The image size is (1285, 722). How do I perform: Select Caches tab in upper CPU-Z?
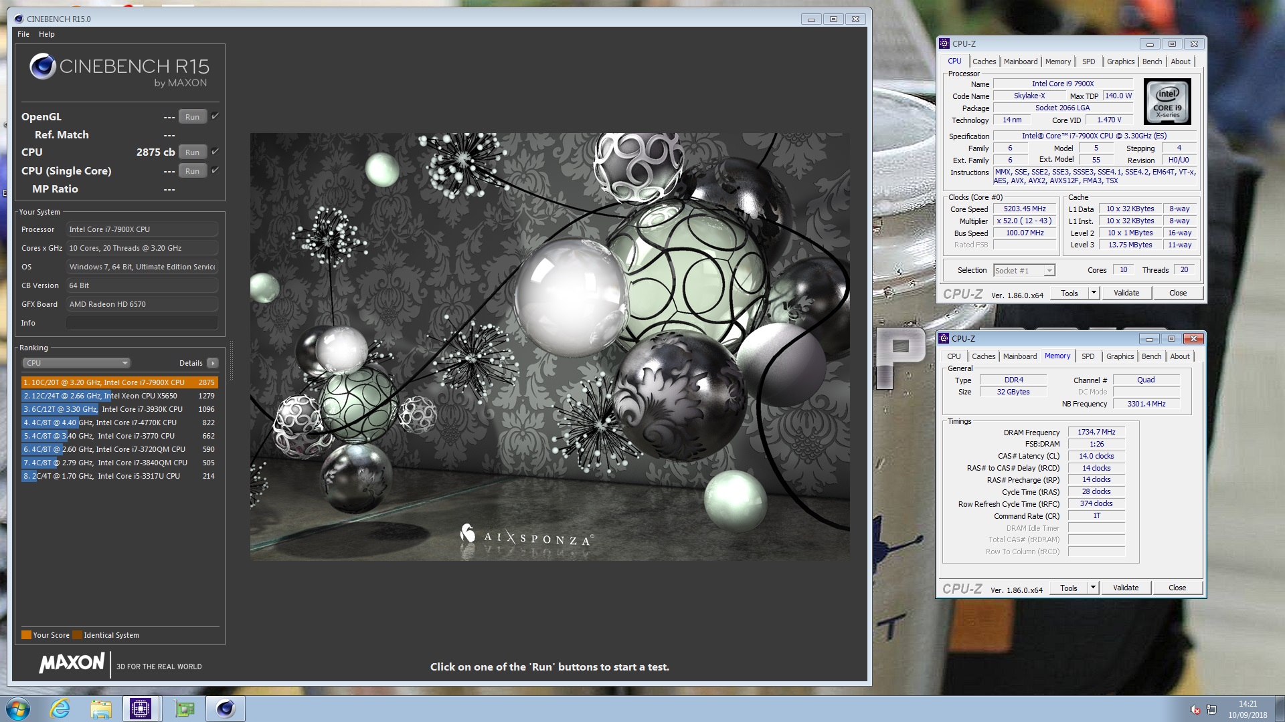click(x=984, y=62)
